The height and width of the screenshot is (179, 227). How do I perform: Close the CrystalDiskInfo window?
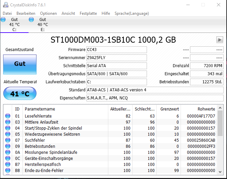click(219, 5)
